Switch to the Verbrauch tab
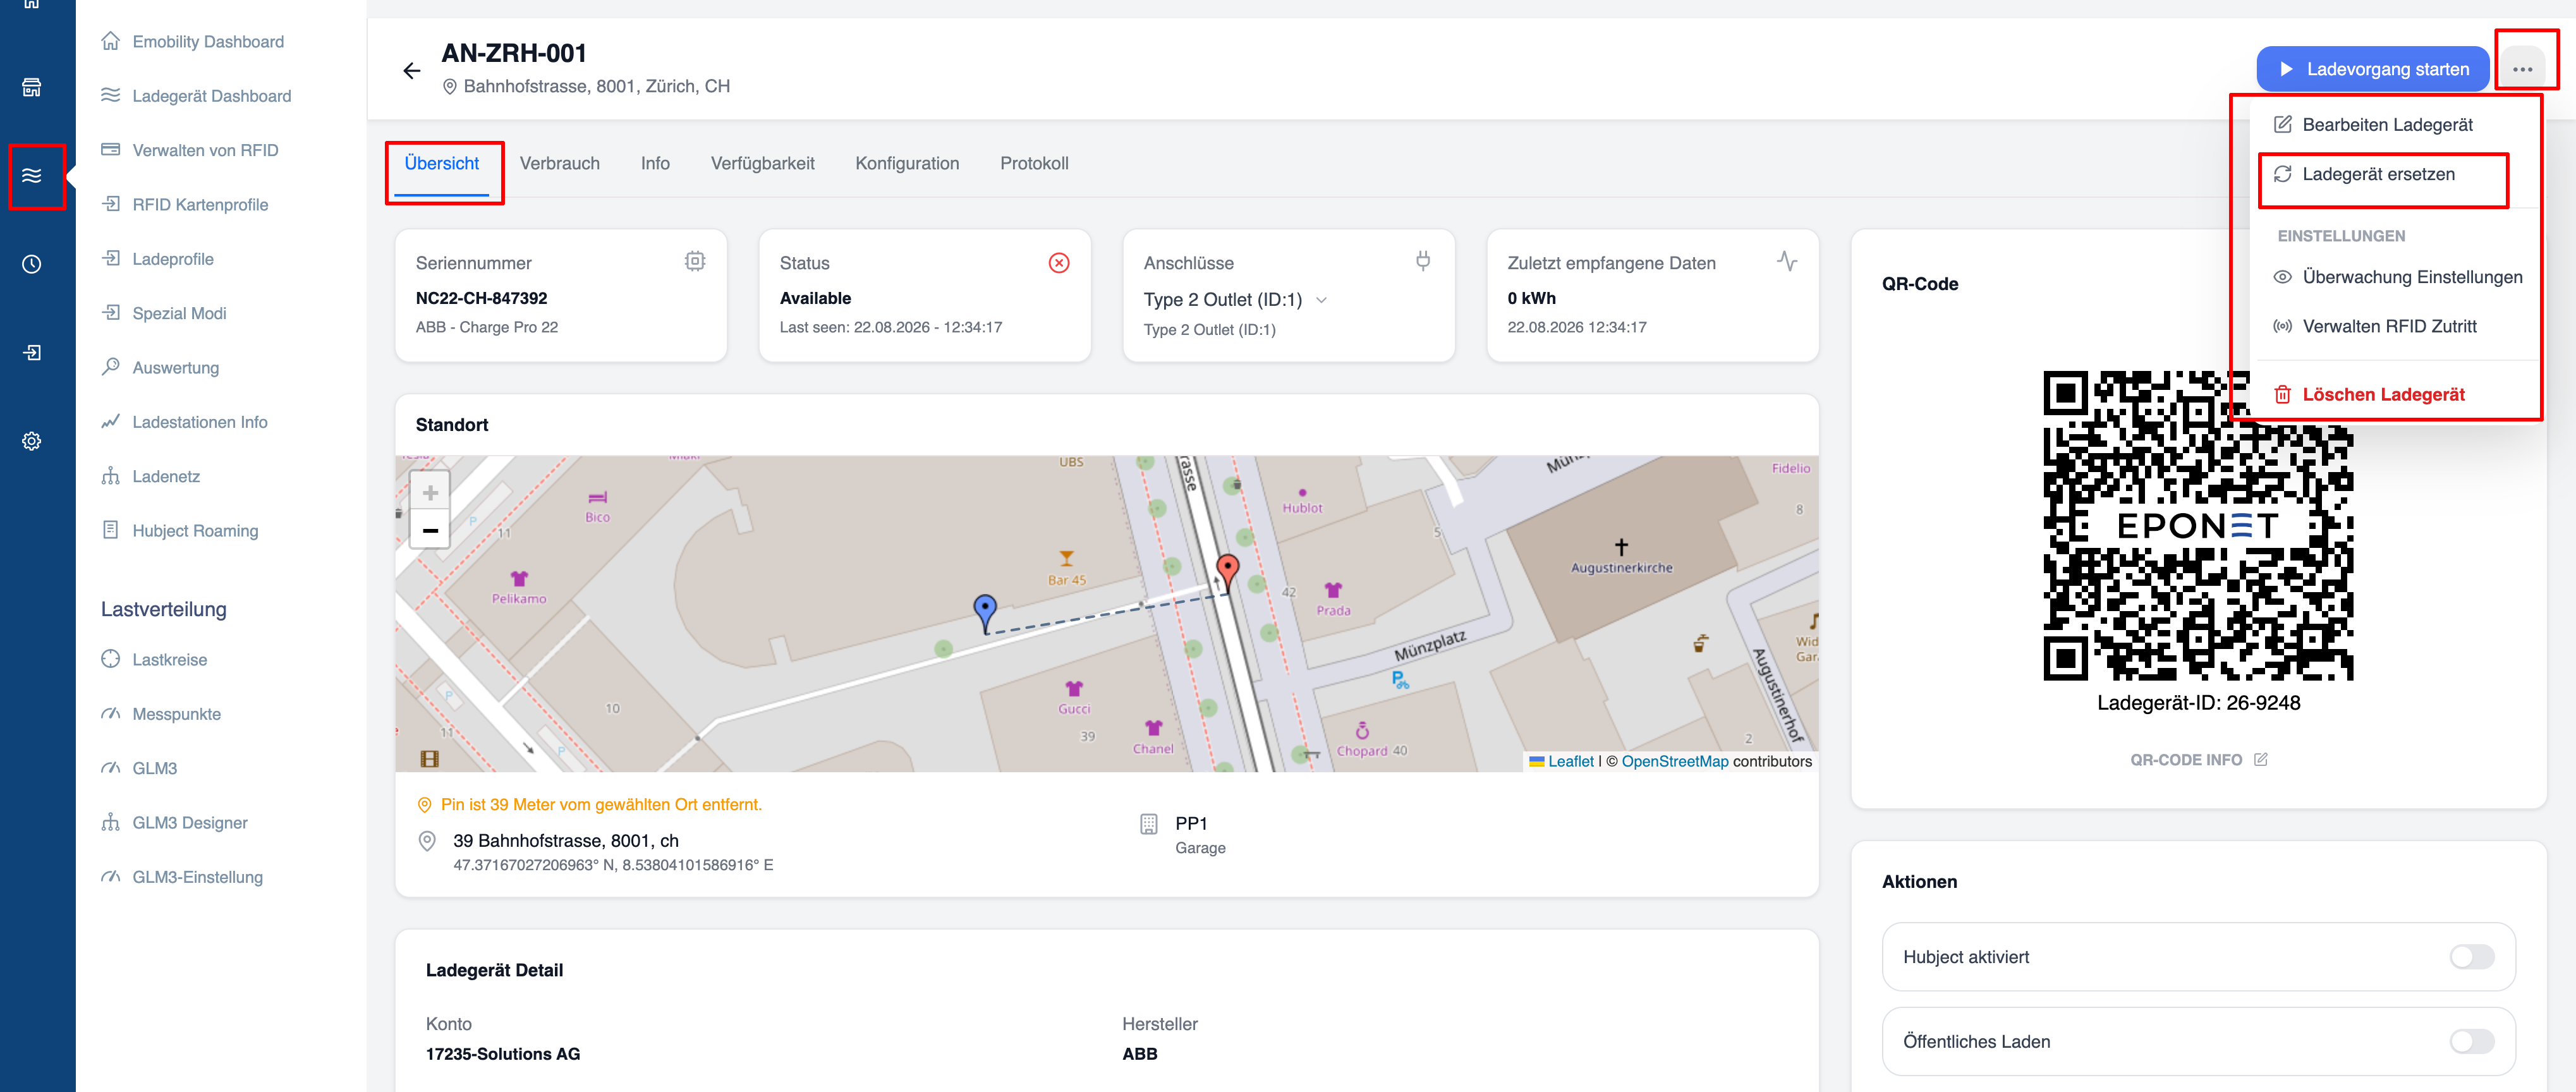 pos(560,163)
